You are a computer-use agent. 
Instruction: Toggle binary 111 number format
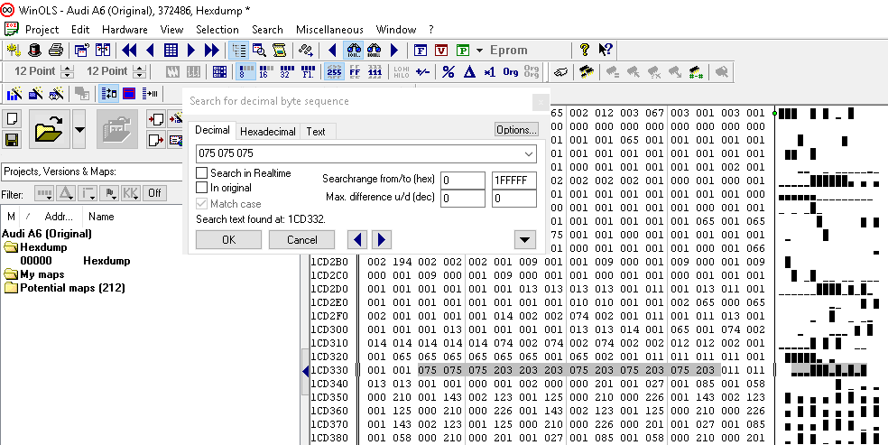[375, 72]
